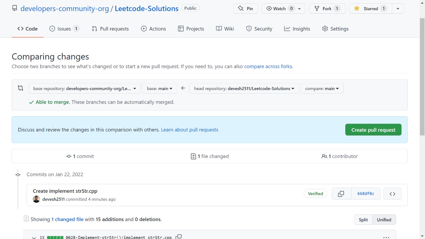425x239 pixels.
Task: Open the head repository dropdown
Action: [x=244, y=89]
